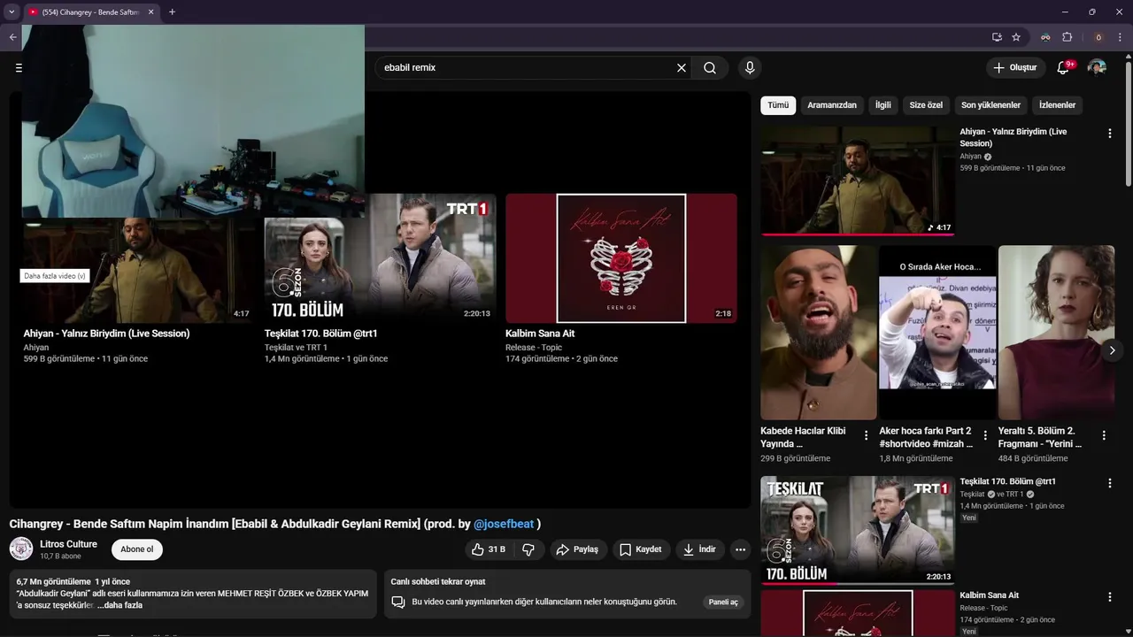The height and width of the screenshot is (637, 1133).
Task: Click the Paylaş share button
Action: point(577,549)
